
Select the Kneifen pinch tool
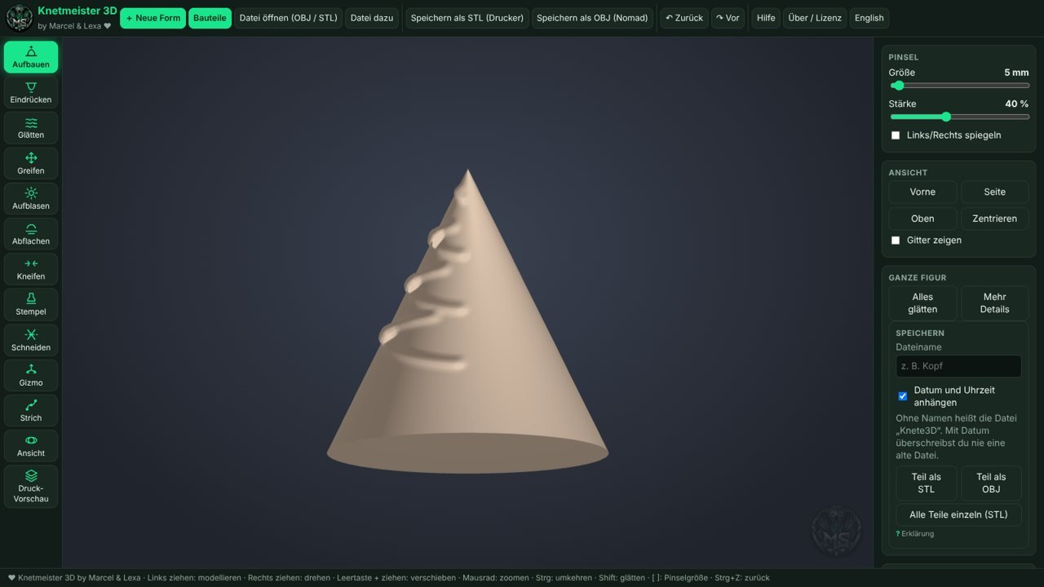click(x=31, y=269)
